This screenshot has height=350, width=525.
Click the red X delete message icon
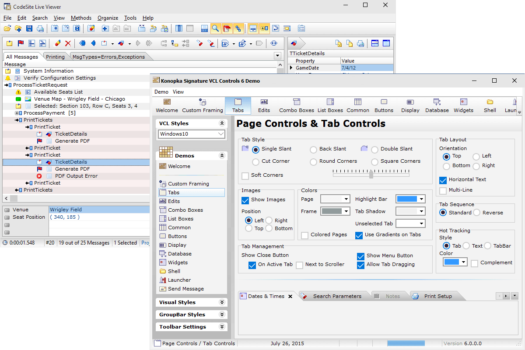68,43
